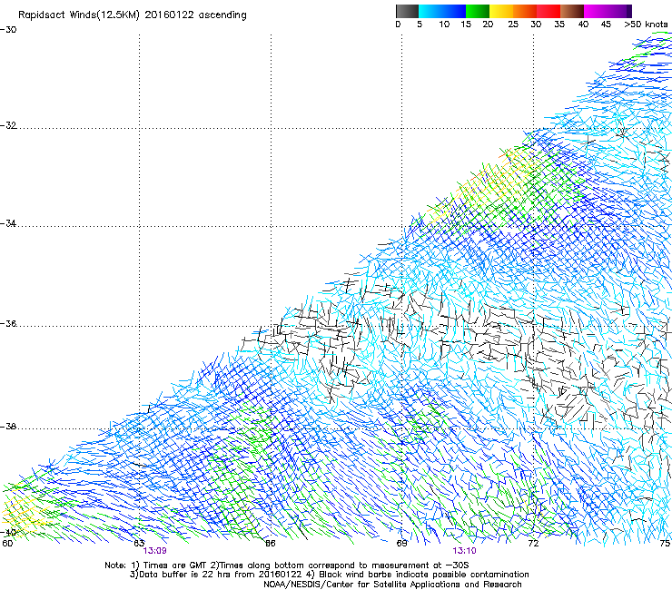Click the orange 25-30 knots legend swatch
The image size is (672, 590).
tap(525, 11)
